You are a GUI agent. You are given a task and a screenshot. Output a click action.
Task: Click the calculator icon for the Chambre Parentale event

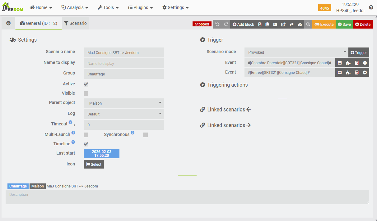click(x=356, y=63)
